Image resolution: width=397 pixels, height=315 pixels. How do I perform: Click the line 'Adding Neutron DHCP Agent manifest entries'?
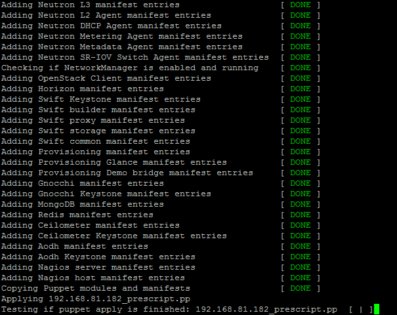pos(112,26)
